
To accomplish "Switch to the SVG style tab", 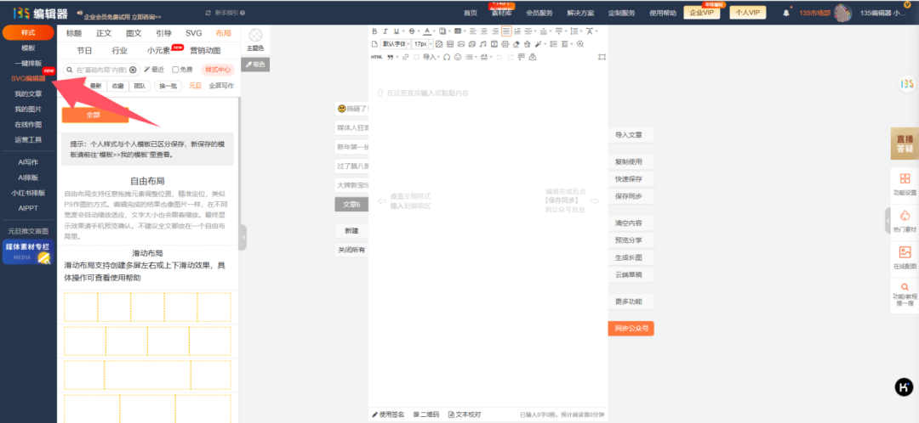I will pos(193,33).
